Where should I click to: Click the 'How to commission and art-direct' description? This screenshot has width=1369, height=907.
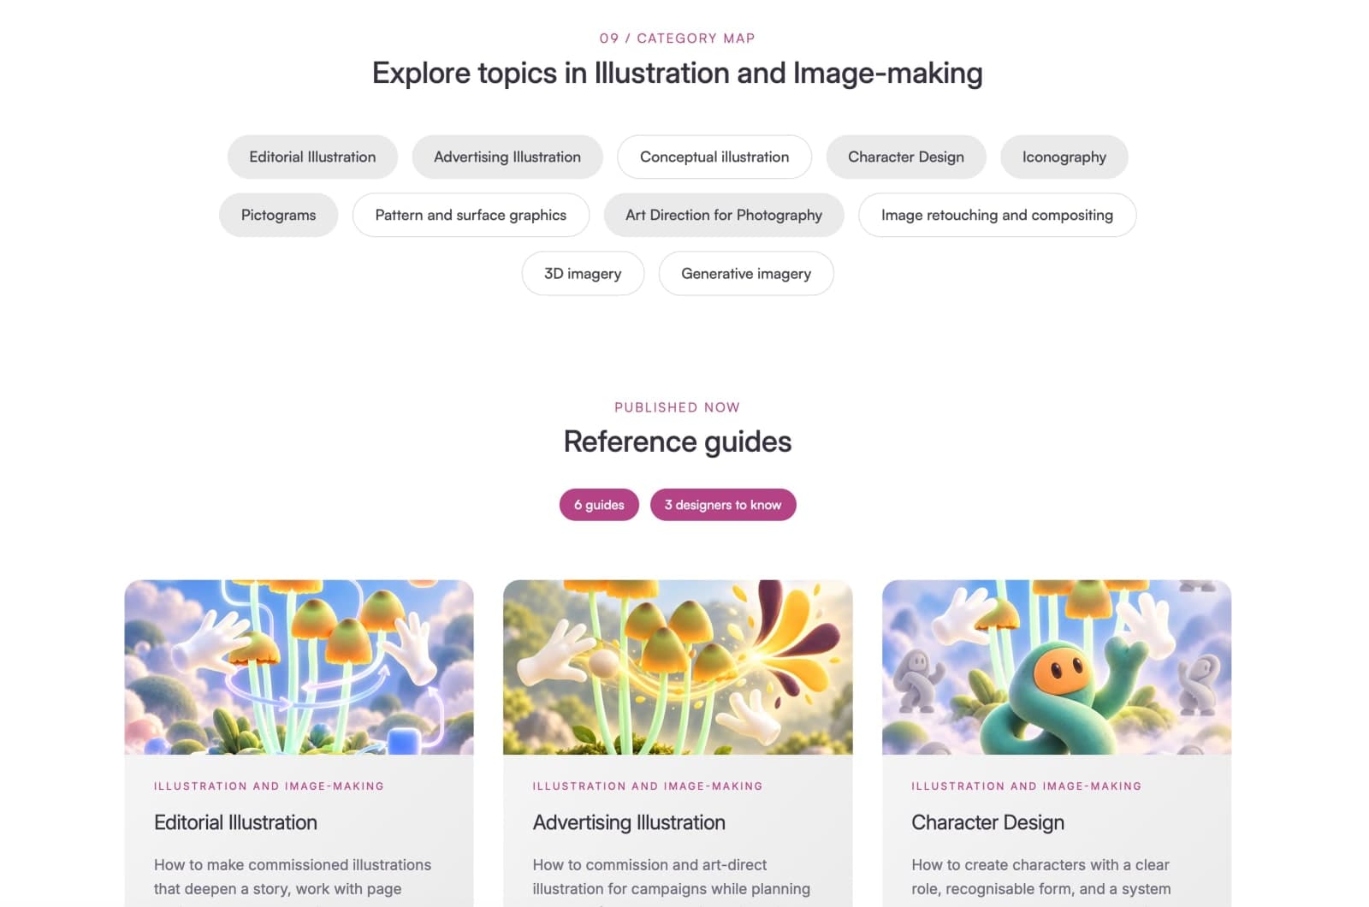point(672,880)
